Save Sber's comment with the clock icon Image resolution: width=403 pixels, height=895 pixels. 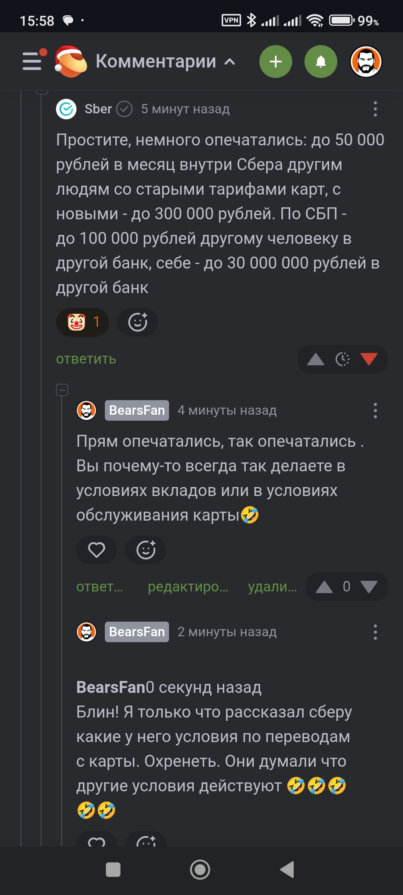[x=342, y=359]
